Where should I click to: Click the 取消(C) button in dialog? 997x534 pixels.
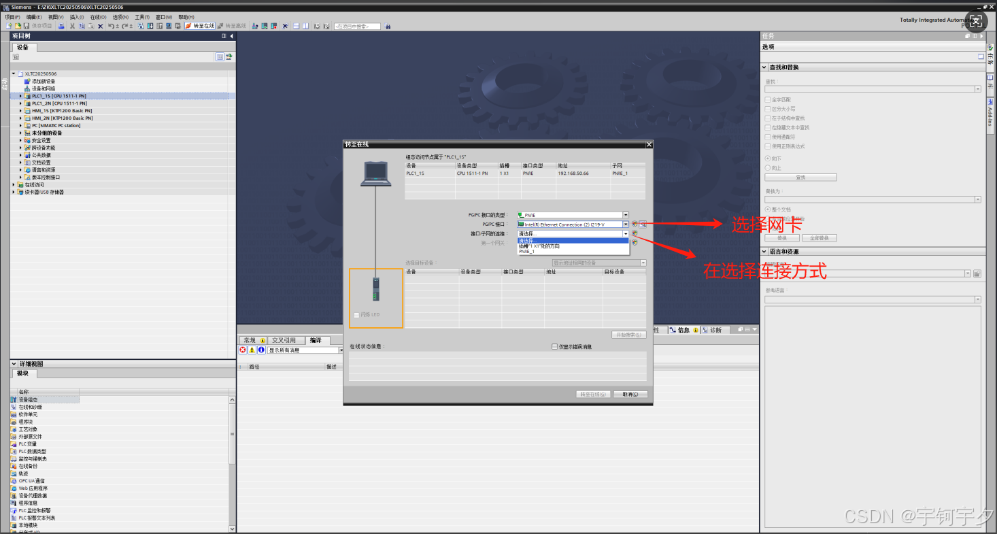630,394
